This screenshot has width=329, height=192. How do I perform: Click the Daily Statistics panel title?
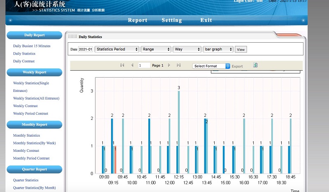[x=90, y=37]
